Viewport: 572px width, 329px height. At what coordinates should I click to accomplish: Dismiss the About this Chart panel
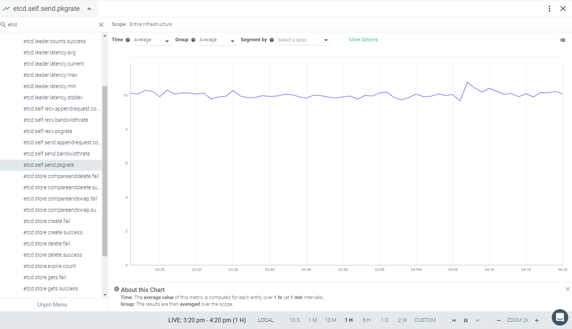tap(567, 289)
